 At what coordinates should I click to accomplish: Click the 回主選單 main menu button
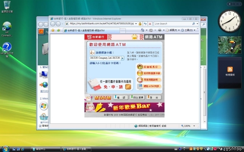[137, 97]
